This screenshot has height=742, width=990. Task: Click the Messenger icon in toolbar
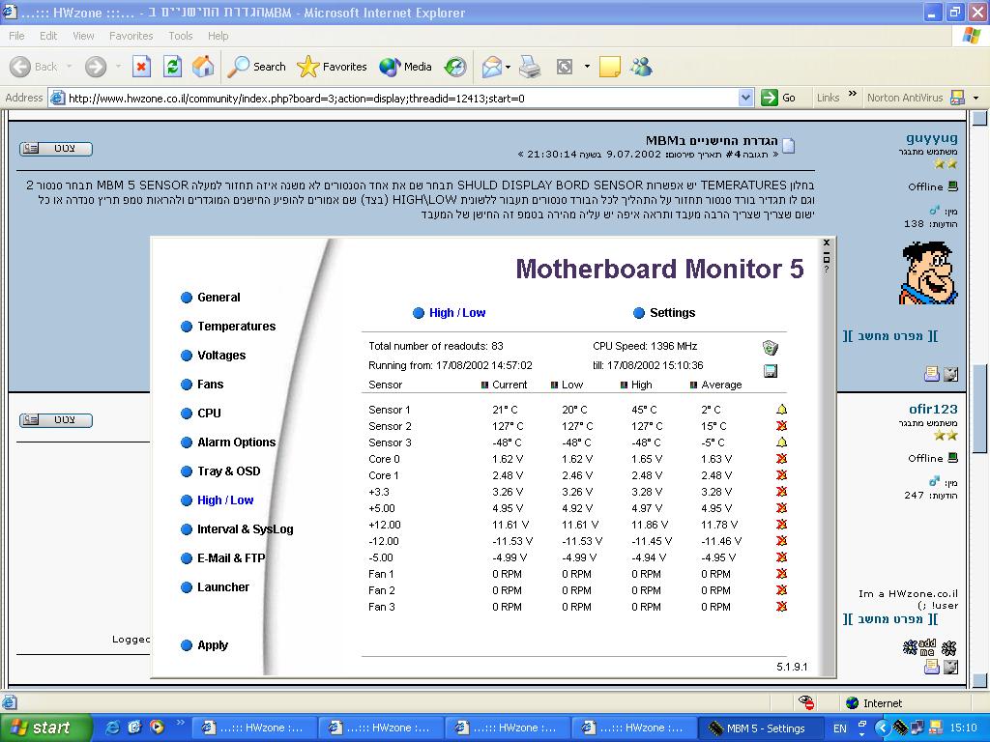[x=641, y=67]
